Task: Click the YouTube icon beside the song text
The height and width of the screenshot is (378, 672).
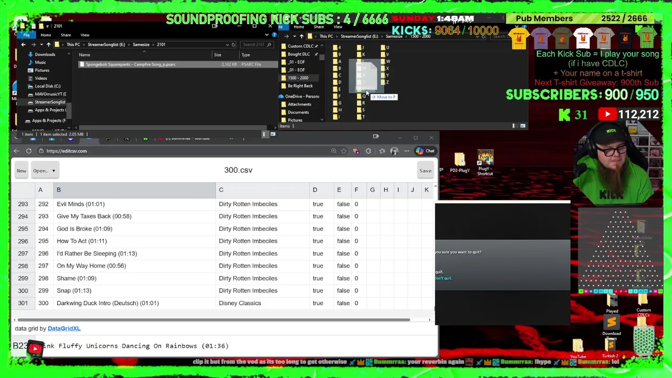Action: 35,348
